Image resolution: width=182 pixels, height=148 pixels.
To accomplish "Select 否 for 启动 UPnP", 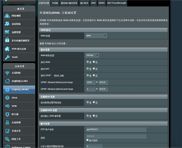I will pyautogui.click(x=94, y=75).
